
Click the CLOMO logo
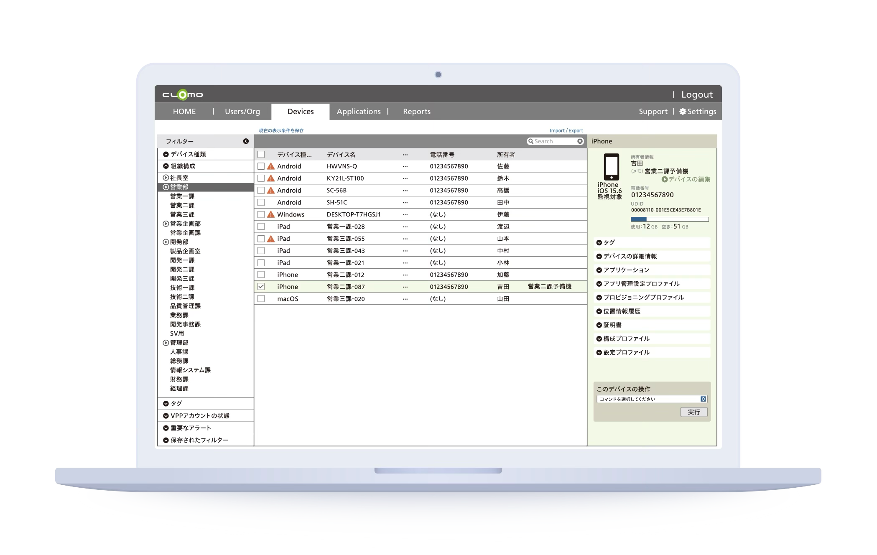183,95
